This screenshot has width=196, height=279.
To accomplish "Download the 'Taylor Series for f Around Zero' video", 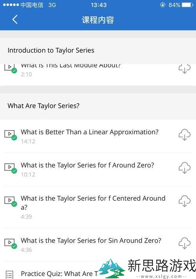I will (185, 168).
